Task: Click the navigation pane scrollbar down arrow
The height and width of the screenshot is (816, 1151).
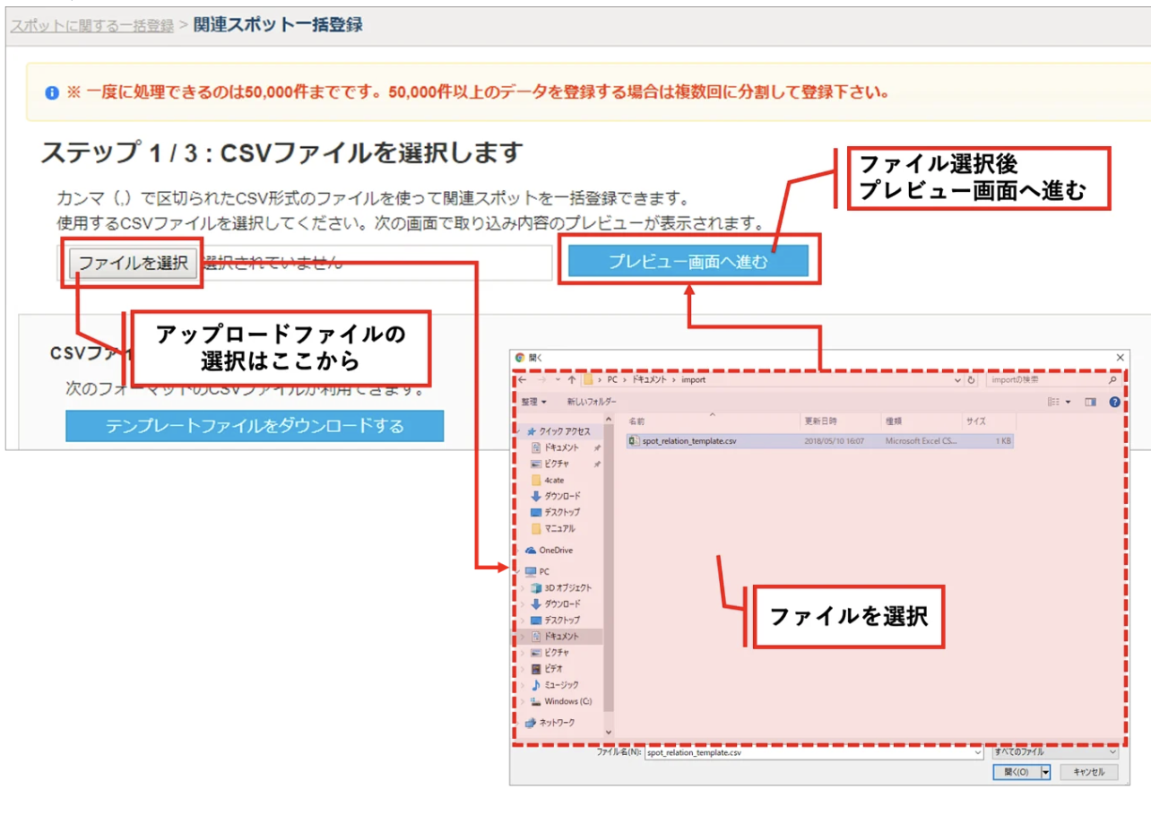Action: tap(610, 733)
